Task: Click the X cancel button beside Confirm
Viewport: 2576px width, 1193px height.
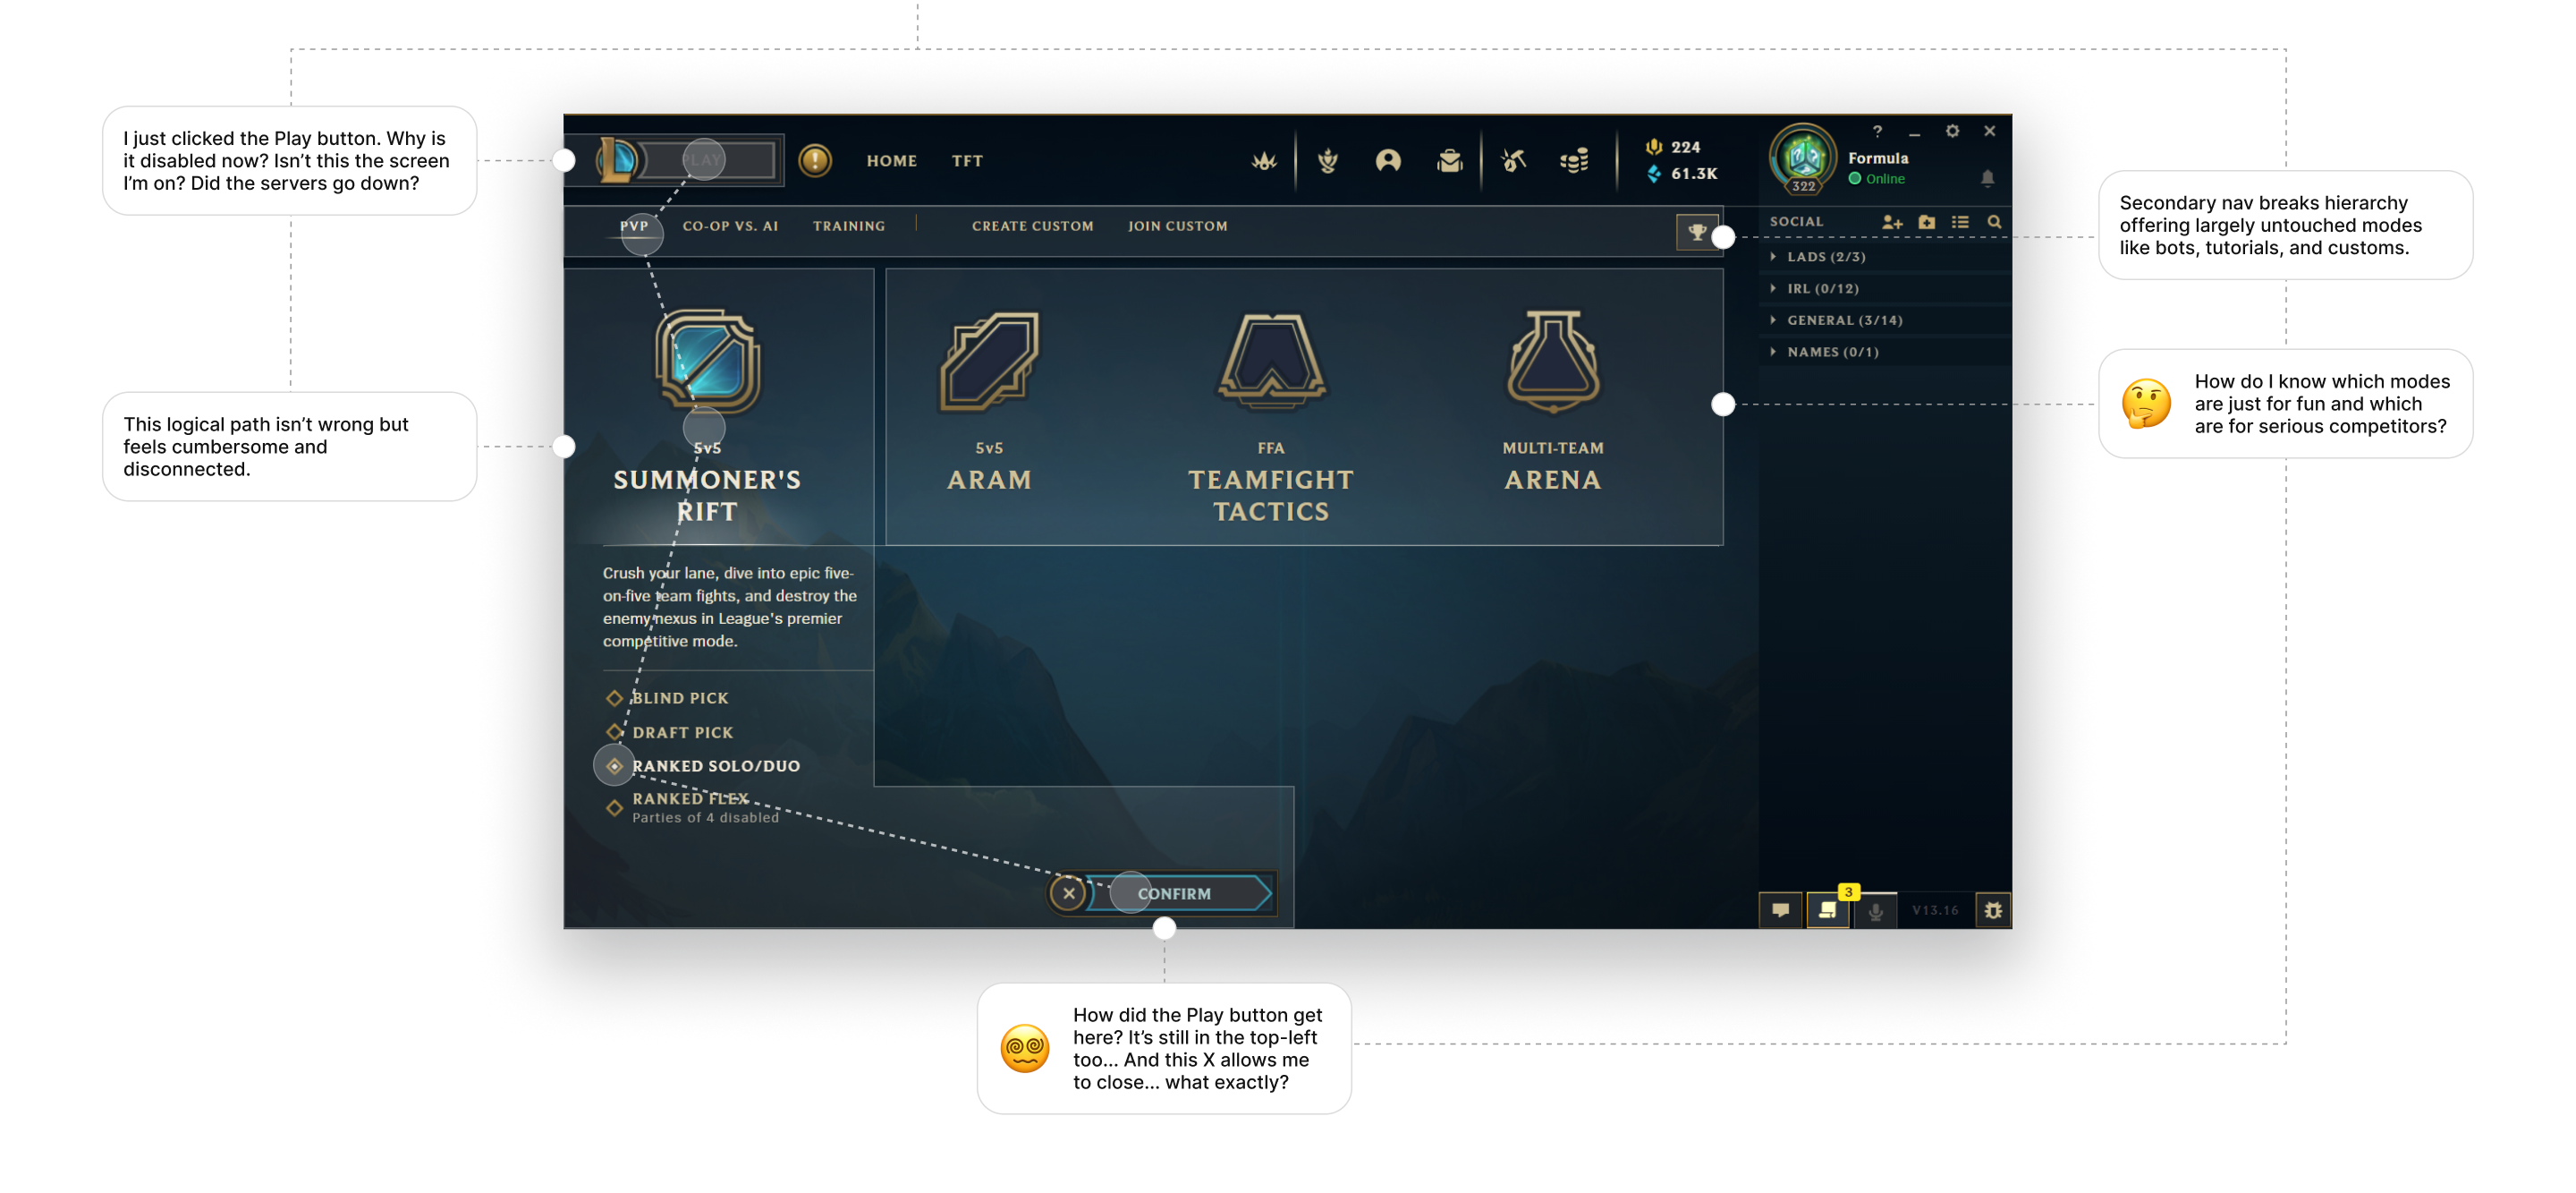Action: pos(1068,895)
